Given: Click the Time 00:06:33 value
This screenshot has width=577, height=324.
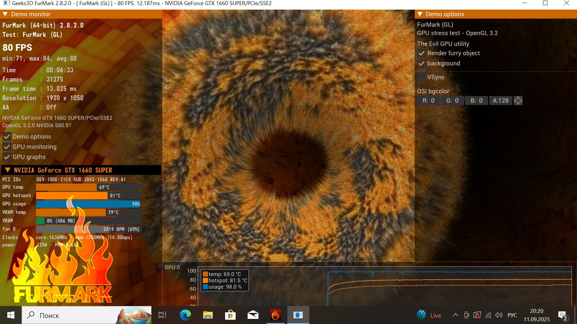Looking at the screenshot, I should (x=60, y=70).
